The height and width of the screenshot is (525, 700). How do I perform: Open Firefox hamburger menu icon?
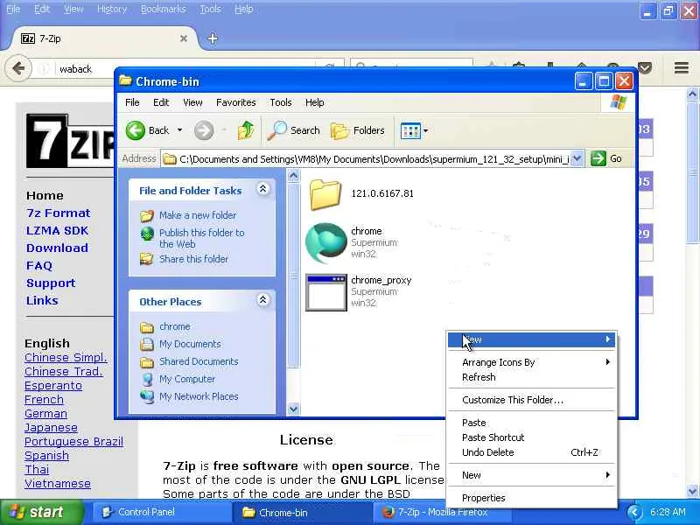(x=682, y=68)
